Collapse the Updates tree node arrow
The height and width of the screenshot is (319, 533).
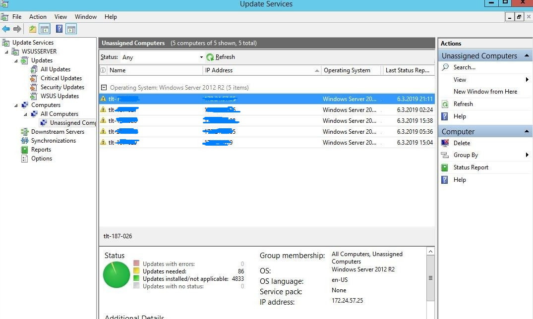click(16, 61)
